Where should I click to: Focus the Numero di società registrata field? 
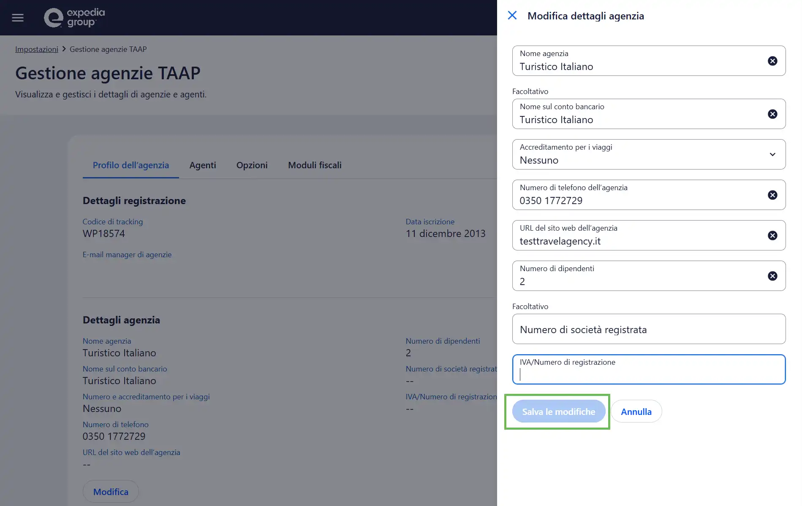pos(648,329)
